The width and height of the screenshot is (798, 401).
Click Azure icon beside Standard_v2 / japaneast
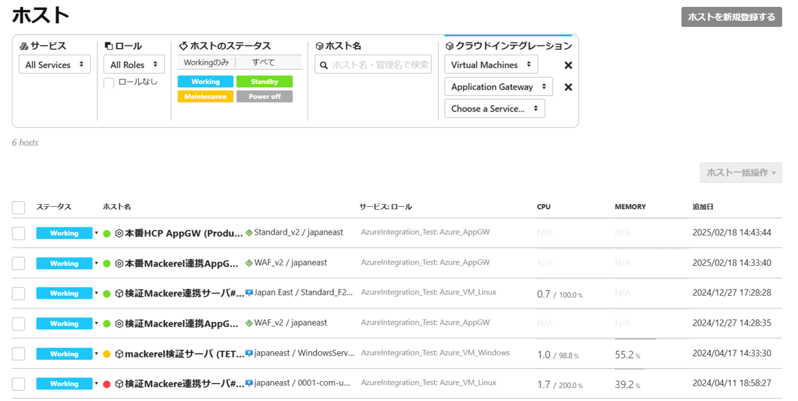[x=249, y=233]
